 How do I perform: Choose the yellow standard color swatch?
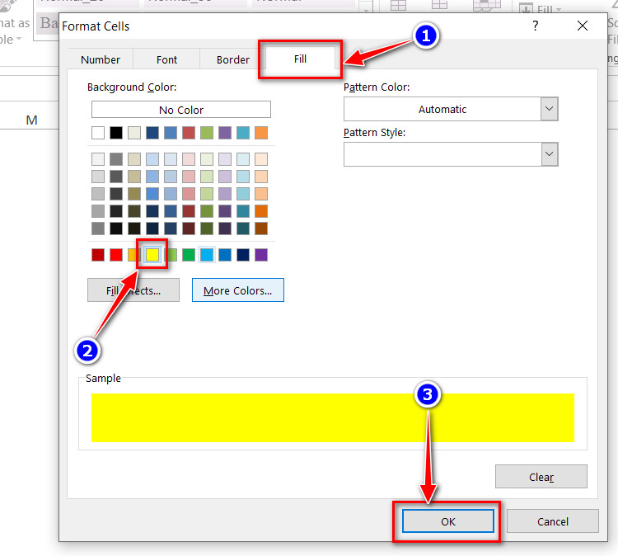point(152,255)
